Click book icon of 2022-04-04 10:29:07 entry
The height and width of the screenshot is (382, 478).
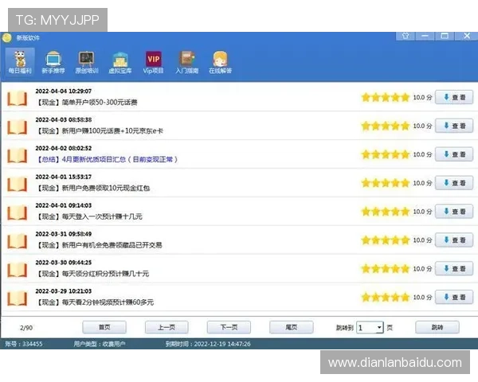[17, 98]
